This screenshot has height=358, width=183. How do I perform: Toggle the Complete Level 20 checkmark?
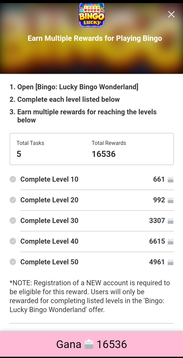point(13,200)
